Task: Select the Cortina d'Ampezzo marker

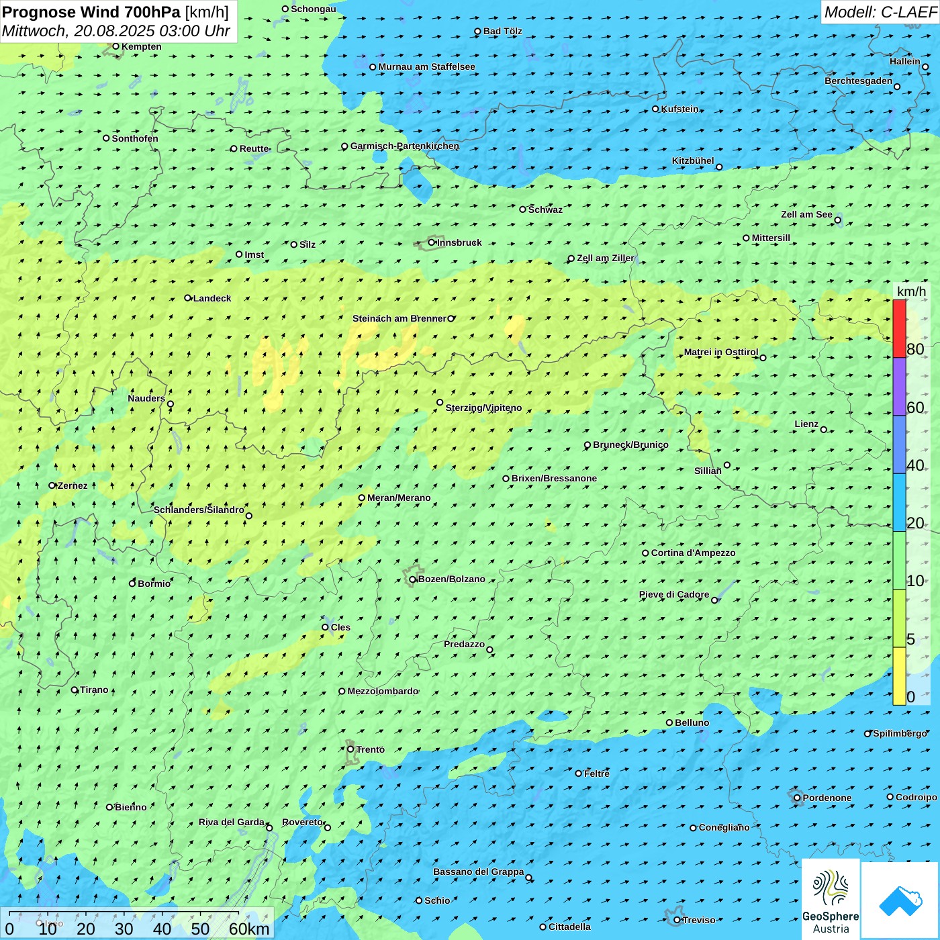Action: [645, 553]
